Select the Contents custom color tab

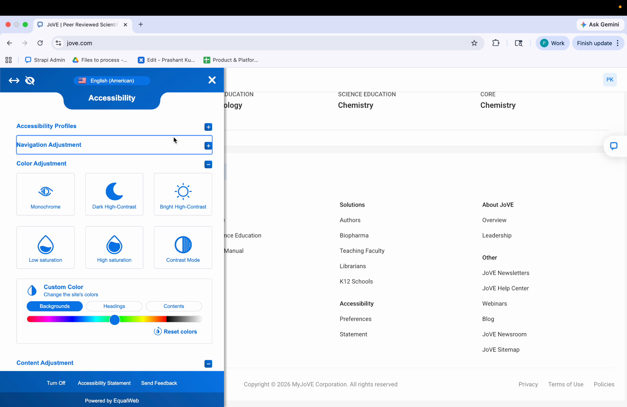point(174,306)
